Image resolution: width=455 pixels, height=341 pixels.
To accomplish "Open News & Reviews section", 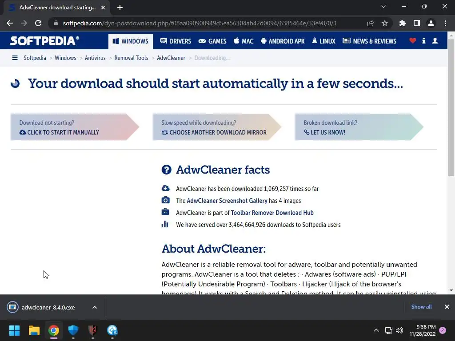I will pos(369,41).
